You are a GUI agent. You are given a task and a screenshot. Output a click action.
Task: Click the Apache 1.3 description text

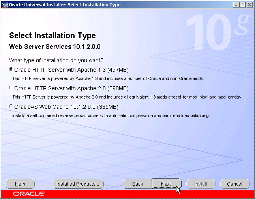(108, 78)
